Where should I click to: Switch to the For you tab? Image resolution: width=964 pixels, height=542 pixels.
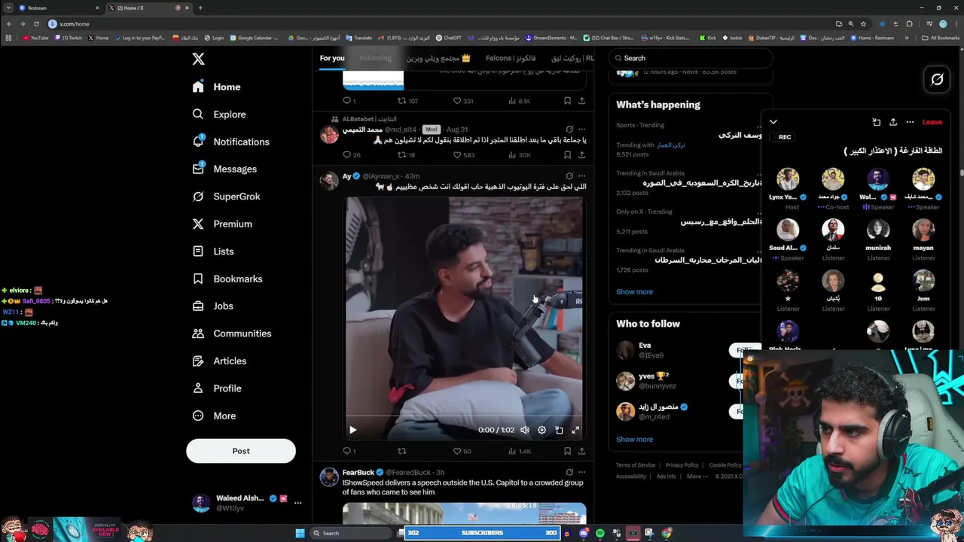click(x=332, y=58)
